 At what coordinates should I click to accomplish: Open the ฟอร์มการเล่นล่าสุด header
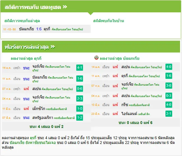30,47
